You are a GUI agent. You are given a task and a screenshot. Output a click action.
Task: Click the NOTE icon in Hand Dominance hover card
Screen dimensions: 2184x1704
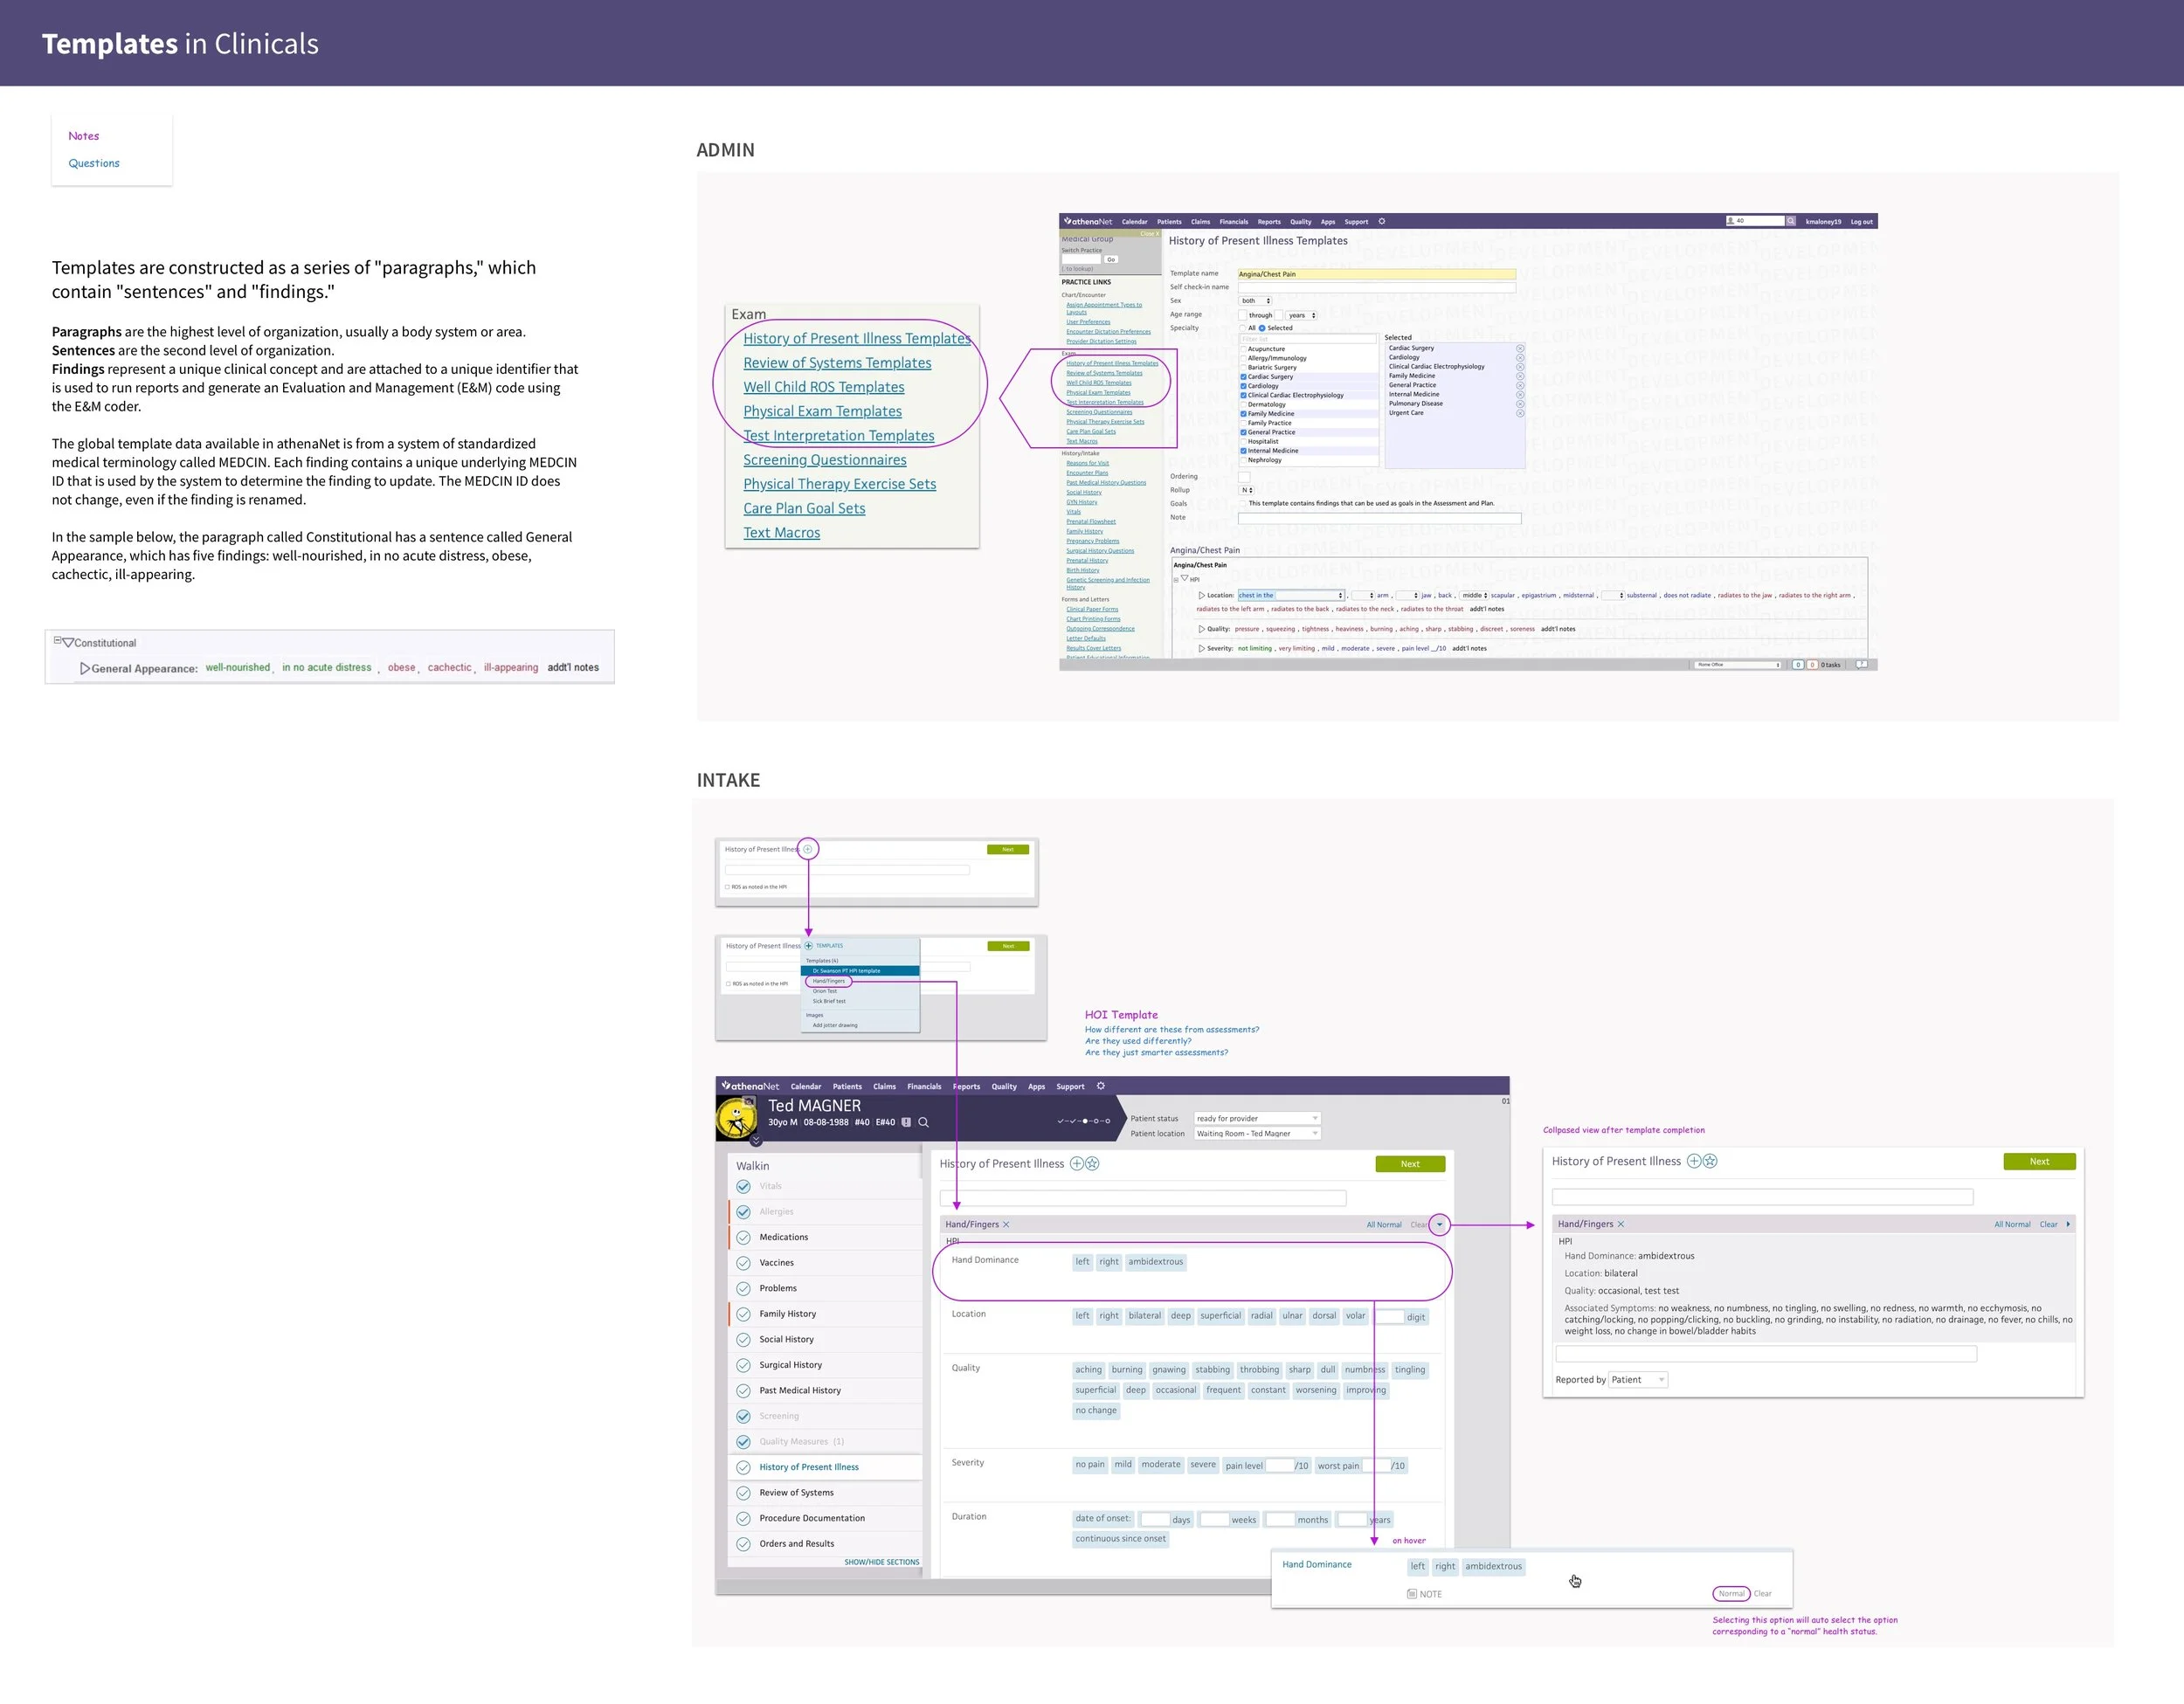[1412, 1594]
